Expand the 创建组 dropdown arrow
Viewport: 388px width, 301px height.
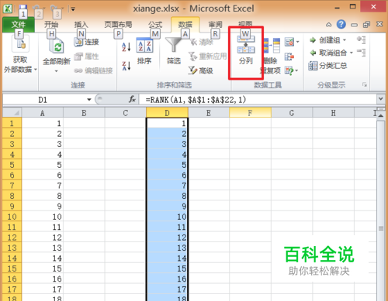(345, 40)
